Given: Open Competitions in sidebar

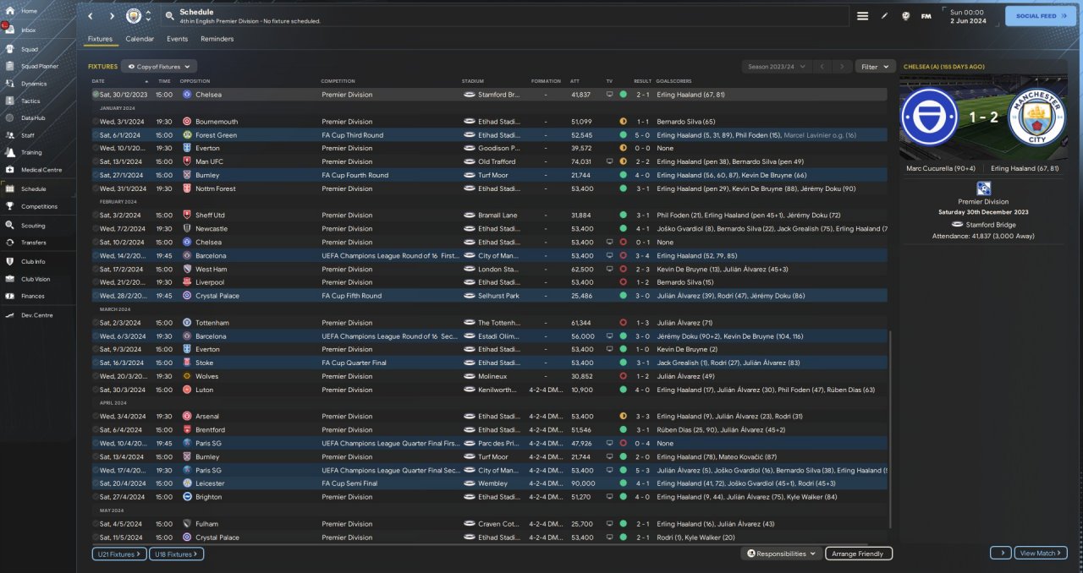Looking at the screenshot, I should pos(37,206).
